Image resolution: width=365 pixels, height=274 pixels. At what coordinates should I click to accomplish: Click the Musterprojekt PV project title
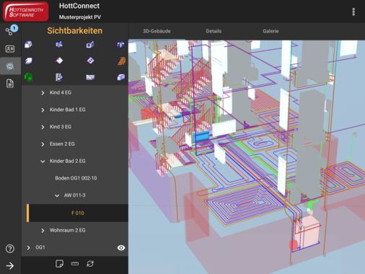tap(80, 17)
